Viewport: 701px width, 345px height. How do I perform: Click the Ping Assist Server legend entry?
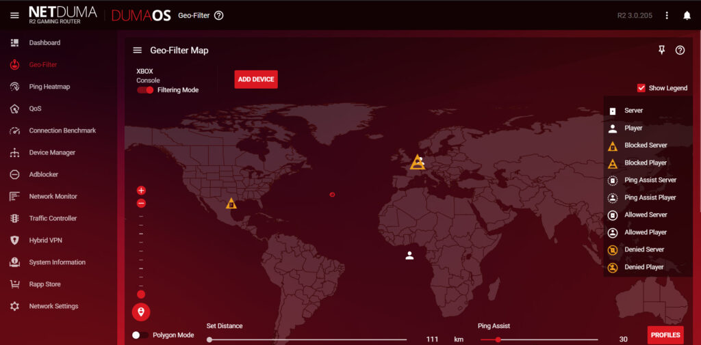pos(650,180)
